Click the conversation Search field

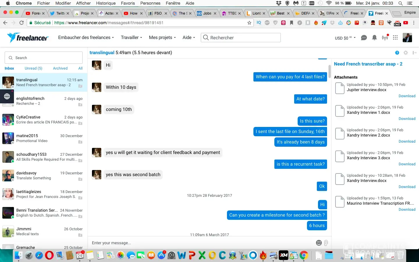44,58
